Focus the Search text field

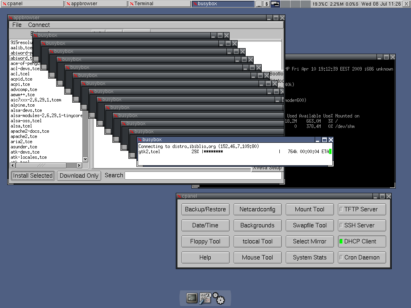203,176
